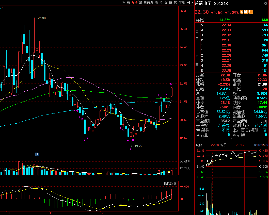Viewport: 269px width, 215px height.
Task: Click the 画 drawing tool button
Action: [x=128, y=3]
